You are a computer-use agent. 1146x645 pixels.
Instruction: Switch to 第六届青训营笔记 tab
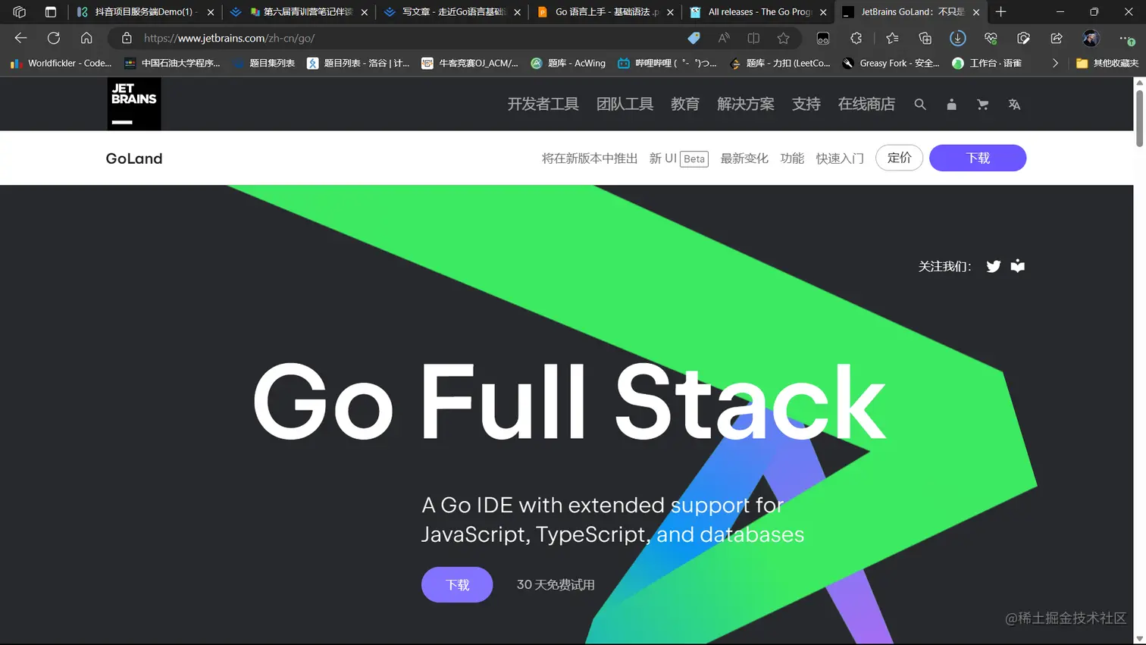(299, 12)
